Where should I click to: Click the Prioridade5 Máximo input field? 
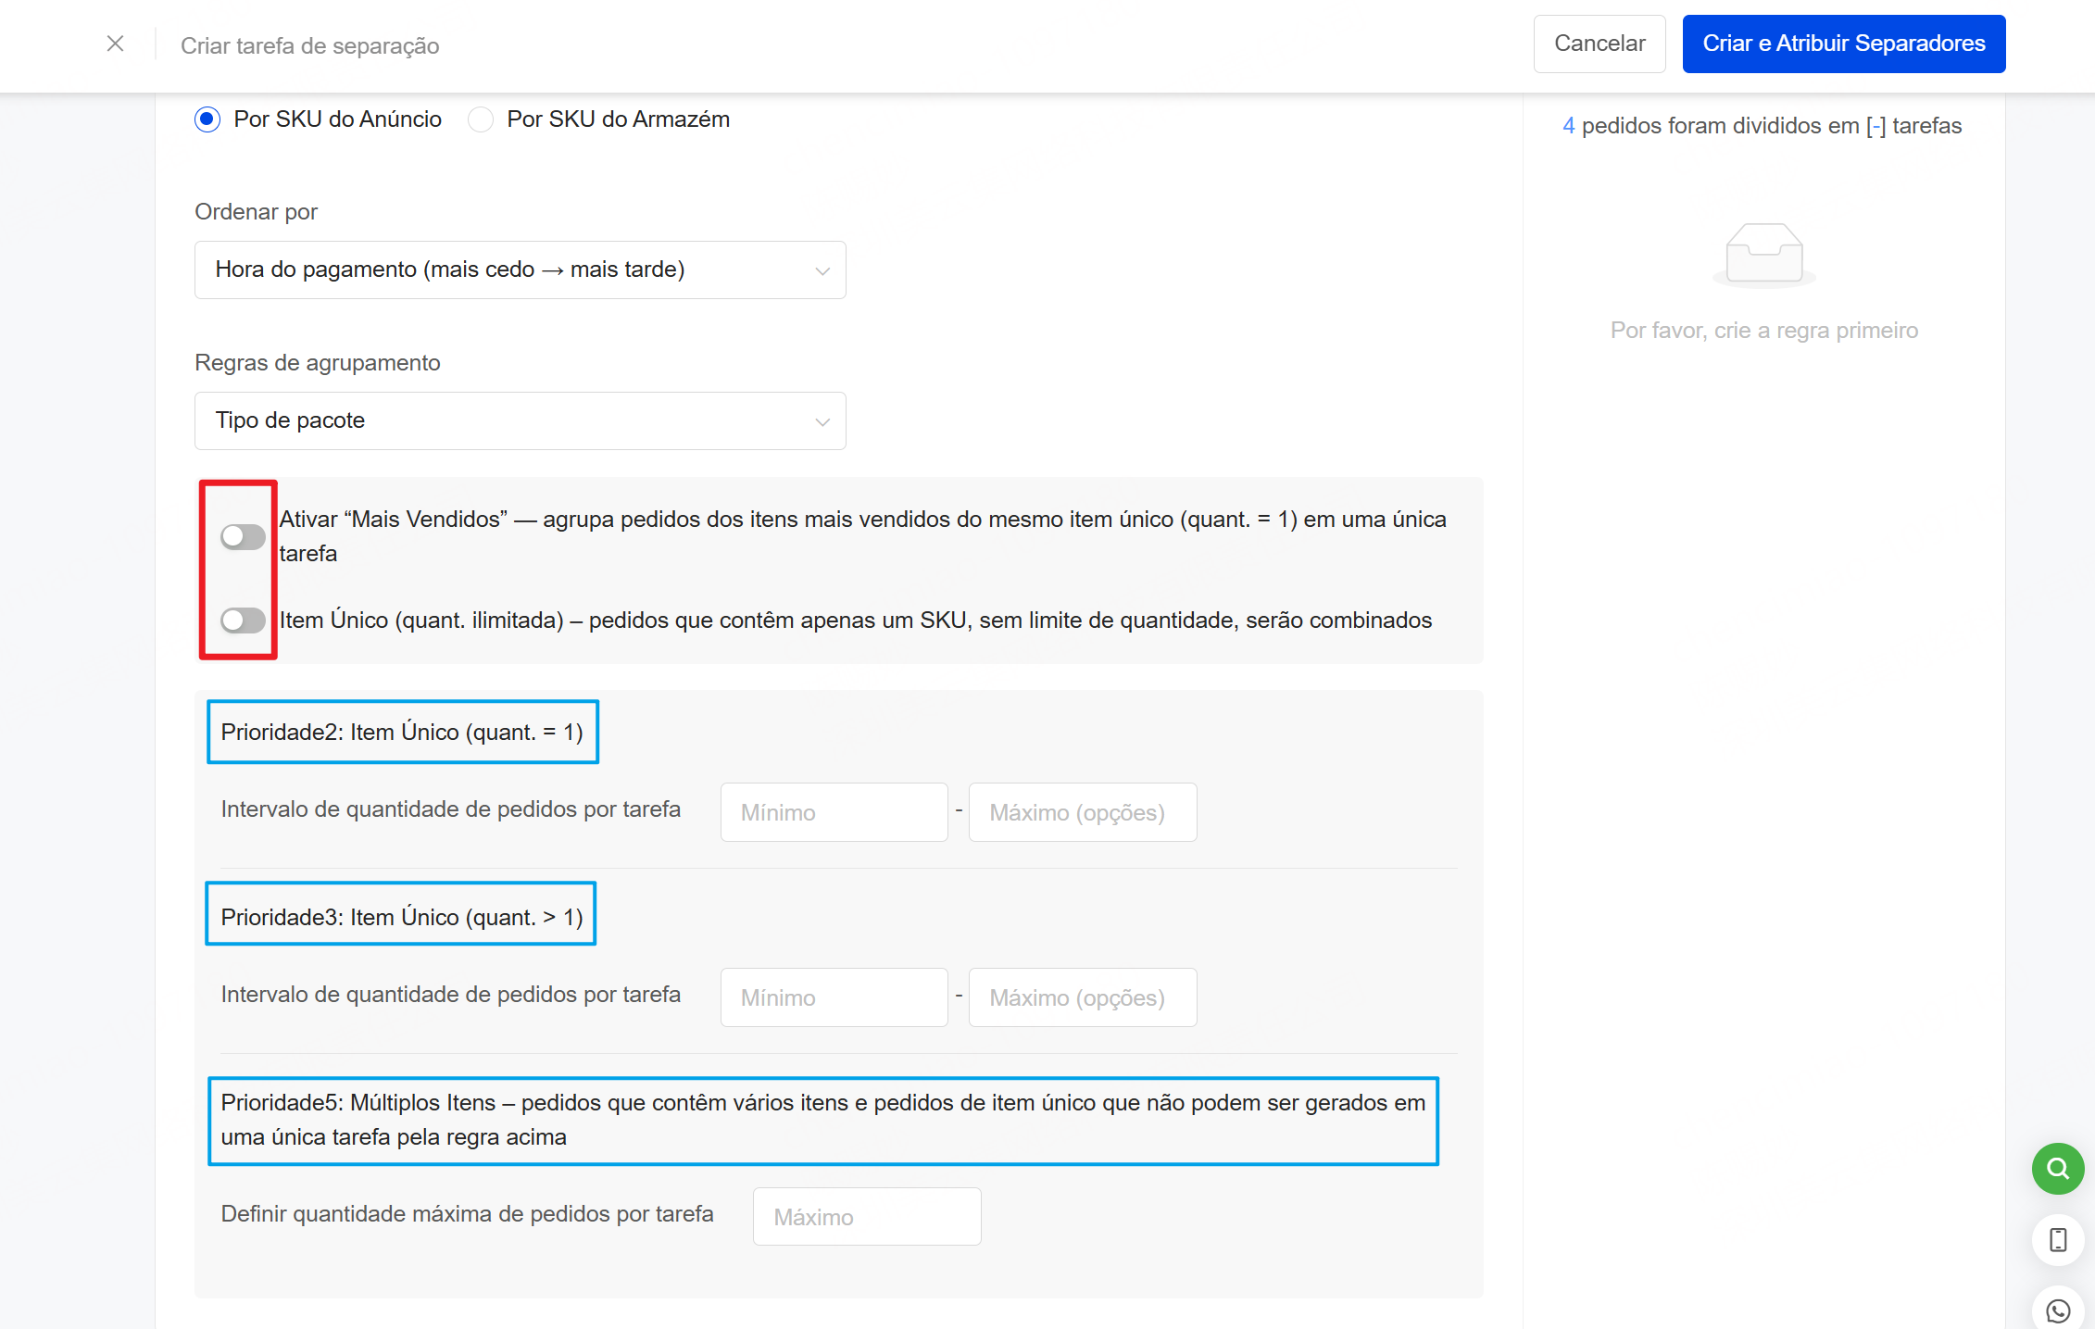point(866,1216)
